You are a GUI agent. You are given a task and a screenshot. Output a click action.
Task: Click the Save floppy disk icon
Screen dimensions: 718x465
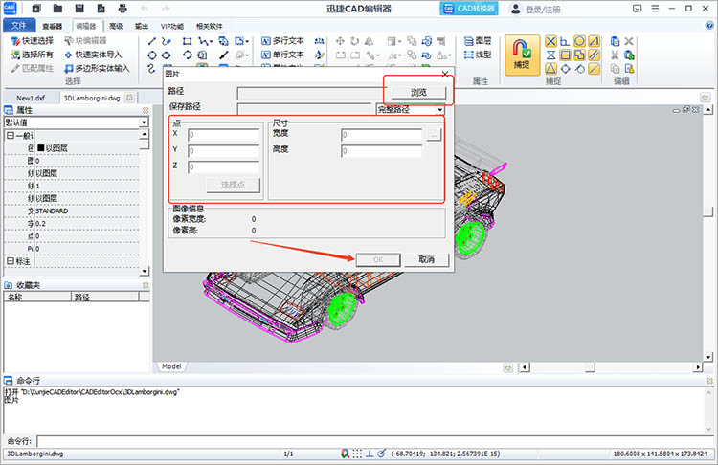click(79, 9)
